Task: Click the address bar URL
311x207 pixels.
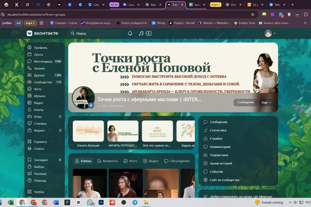Action: coord(36,15)
